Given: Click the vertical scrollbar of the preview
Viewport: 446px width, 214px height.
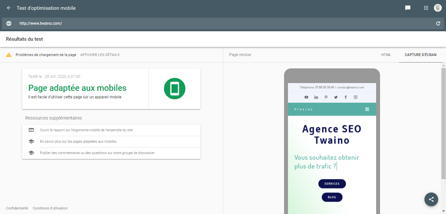Looking at the screenshot, I should 443,123.
